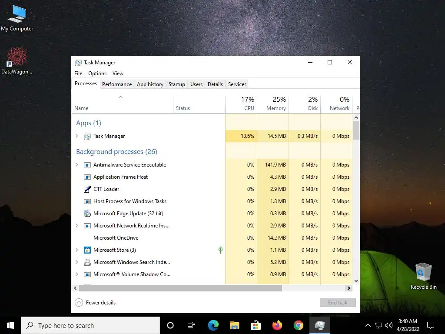Click the Microsoft Edge Update icon
Viewport: 445px width, 334px height.
[87, 214]
